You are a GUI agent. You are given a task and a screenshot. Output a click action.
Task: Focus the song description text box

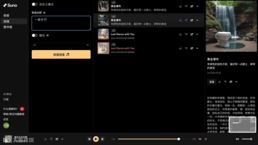(x=61, y=23)
